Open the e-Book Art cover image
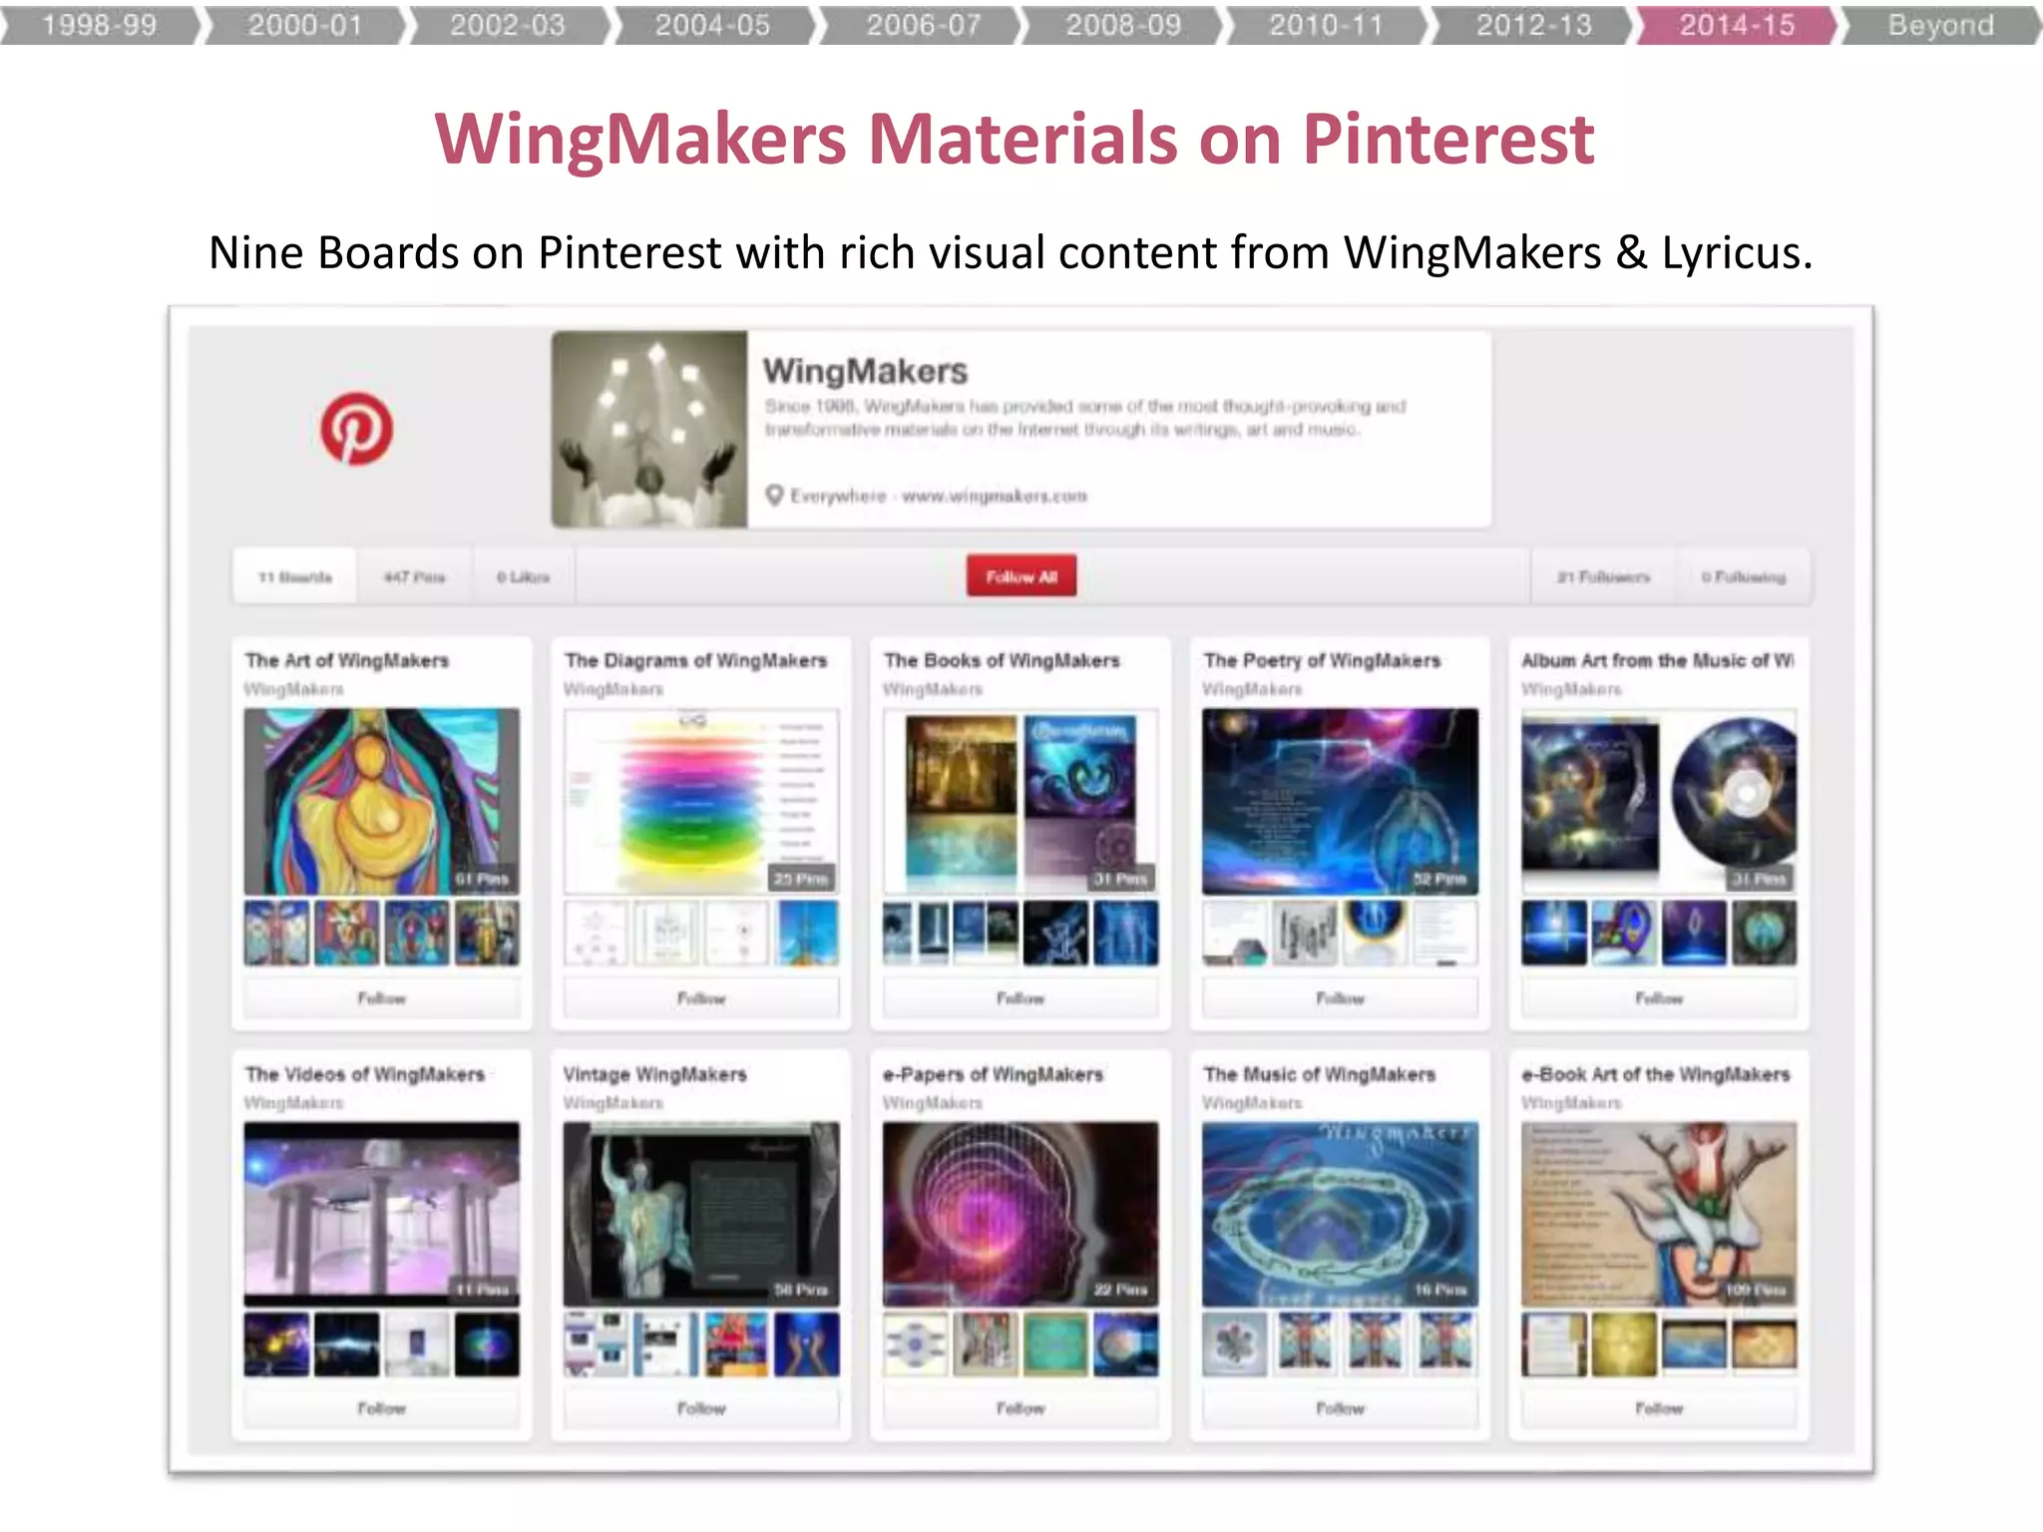 [1659, 1214]
